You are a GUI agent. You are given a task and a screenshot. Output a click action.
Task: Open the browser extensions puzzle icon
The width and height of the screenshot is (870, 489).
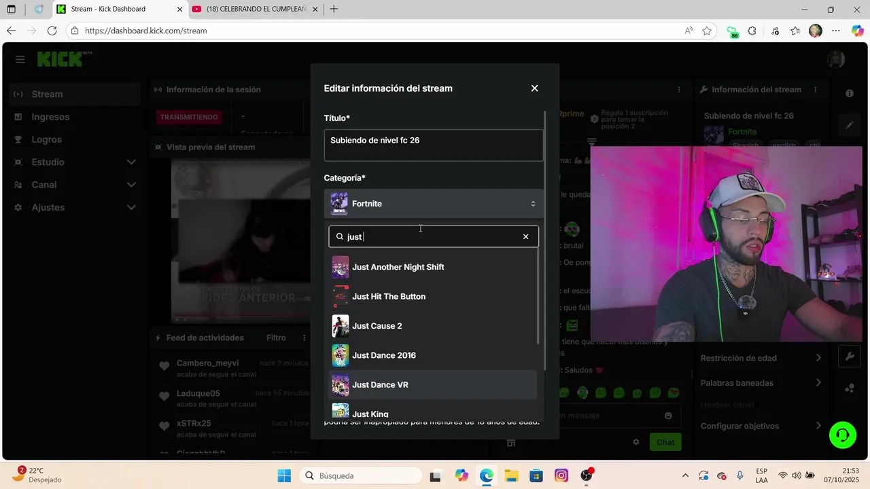(x=752, y=31)
